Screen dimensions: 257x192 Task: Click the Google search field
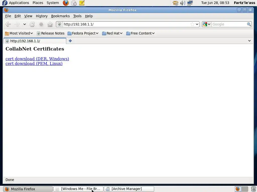tap(229, 24)
